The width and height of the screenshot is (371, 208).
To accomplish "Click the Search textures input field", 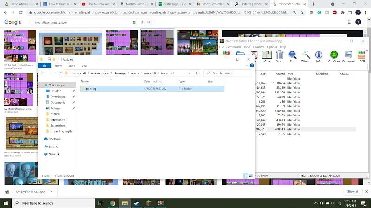I will 227,73.
